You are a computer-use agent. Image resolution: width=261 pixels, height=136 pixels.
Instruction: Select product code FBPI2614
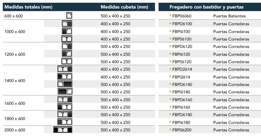click(x=181, y=77)
